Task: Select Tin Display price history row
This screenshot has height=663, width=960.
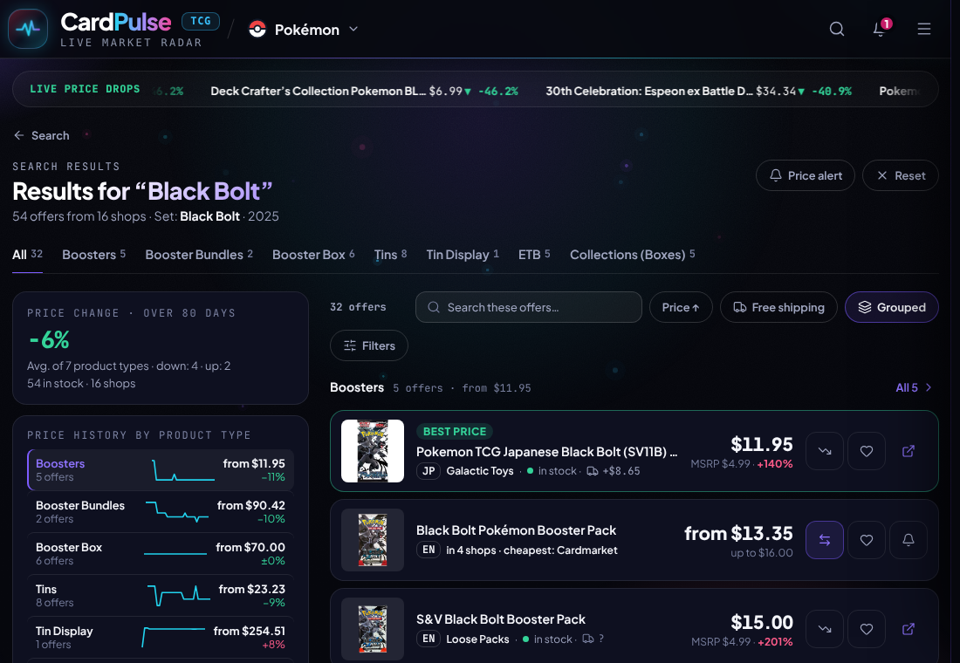Action: tap(161, 638)
